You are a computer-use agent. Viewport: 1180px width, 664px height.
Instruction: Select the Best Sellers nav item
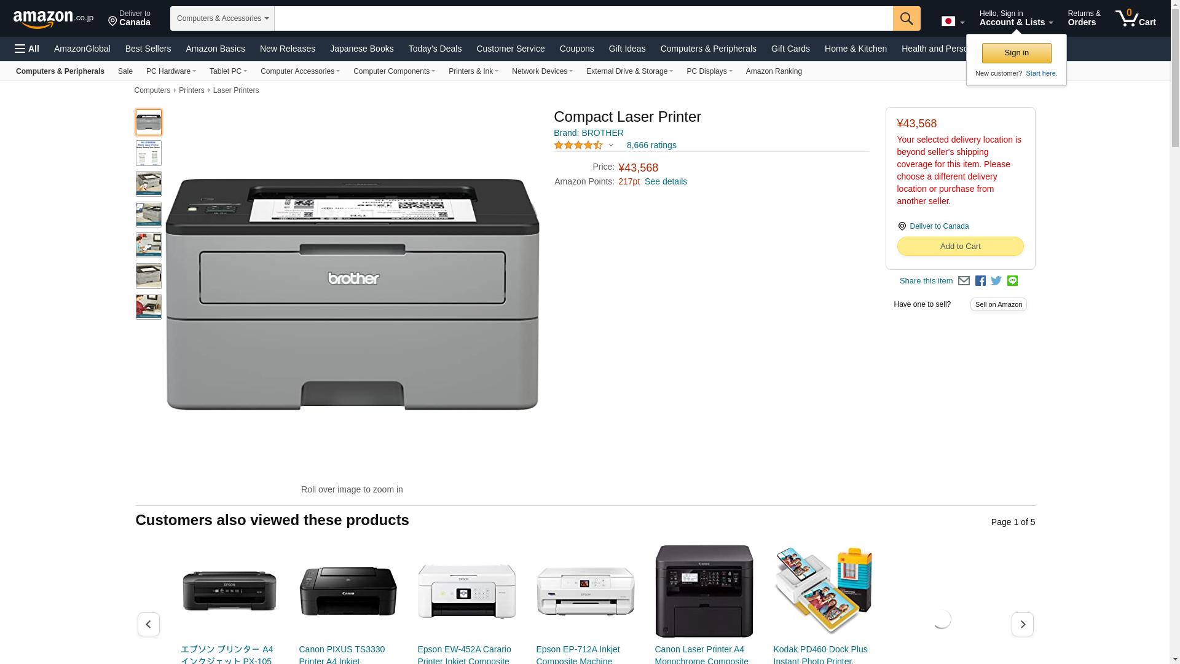click(148, 49)
